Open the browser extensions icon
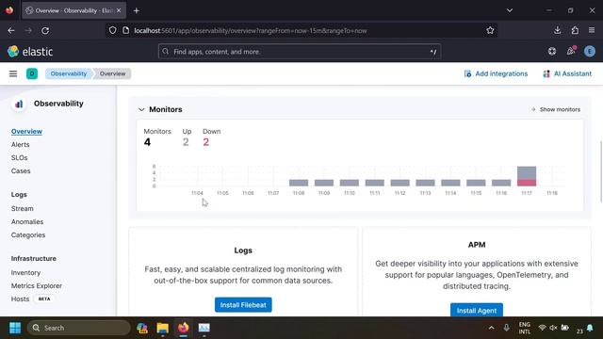Image resolution: width=603 pixels, height=339 pixels. coord(575,30)
